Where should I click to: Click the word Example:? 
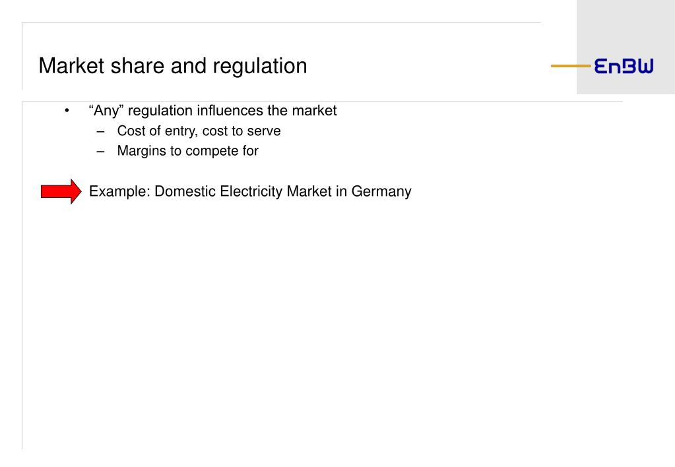119,191
